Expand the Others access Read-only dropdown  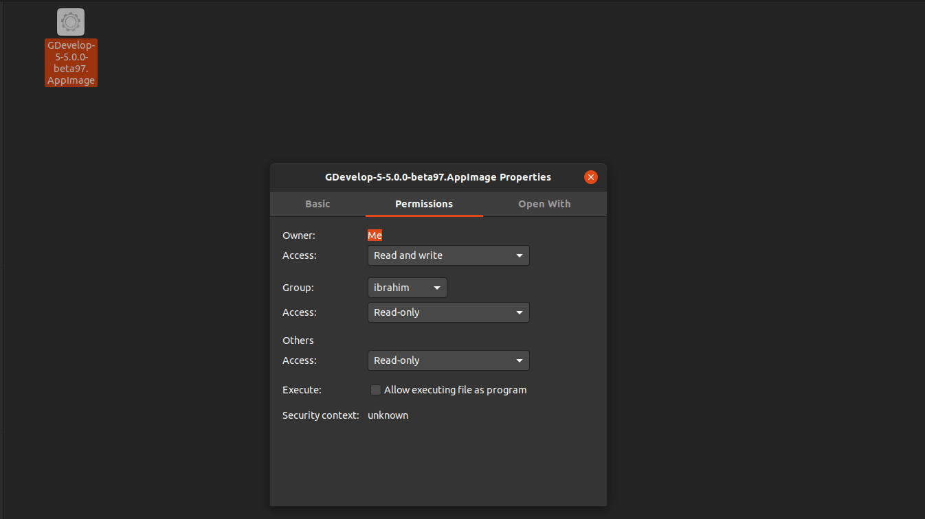point(449,360)
